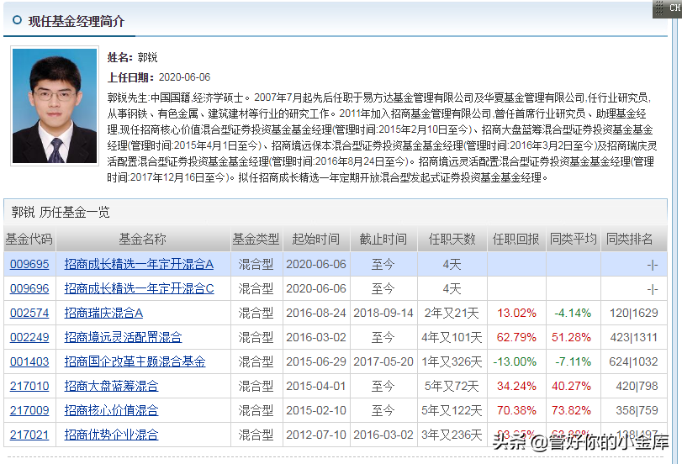Click the 任职回报 column header

(515, 239)
